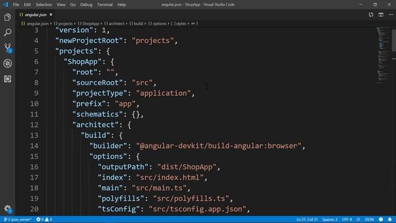Open the Terminal menu
The image size is (396, 223).
point(105,4)
